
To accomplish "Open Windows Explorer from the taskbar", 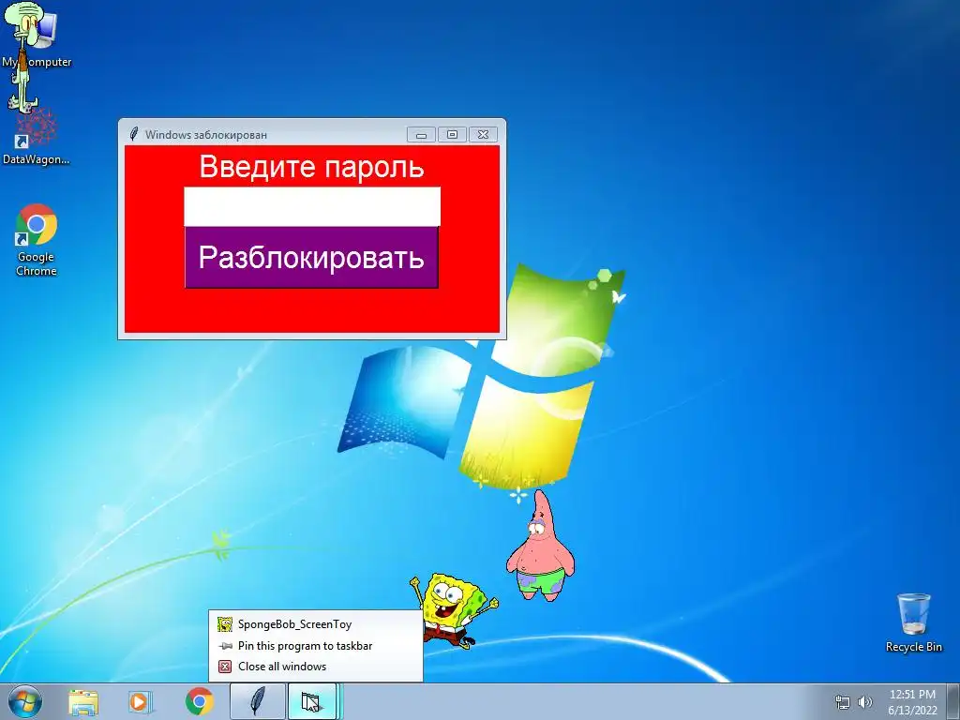I will pos(83,702).
